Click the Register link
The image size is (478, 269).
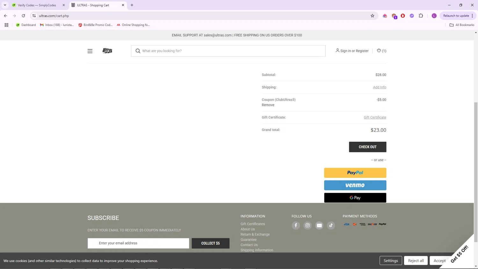[x=362, y=51]
